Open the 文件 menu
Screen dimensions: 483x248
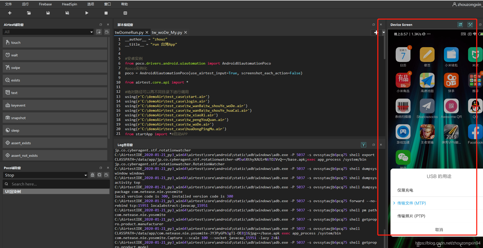(x=8, y=4)
